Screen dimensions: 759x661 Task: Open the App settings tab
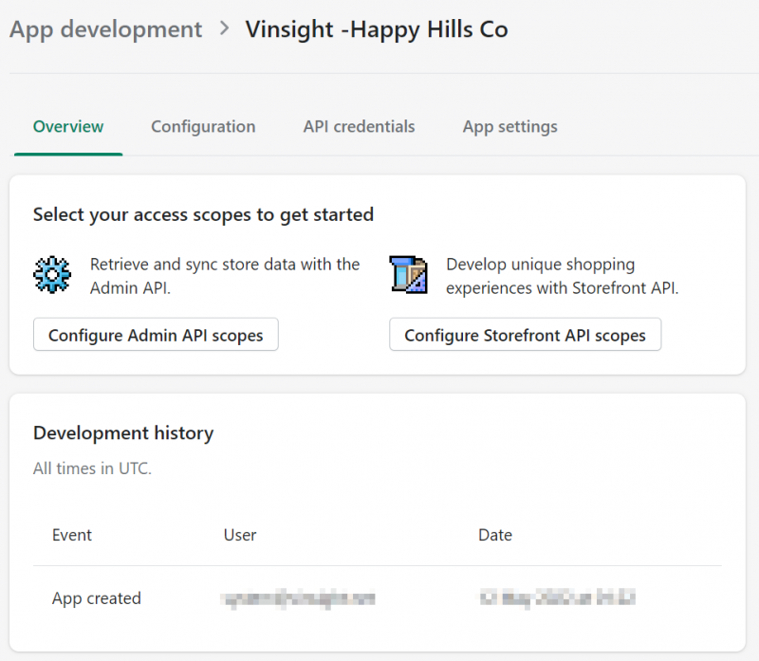pos(510,126)
